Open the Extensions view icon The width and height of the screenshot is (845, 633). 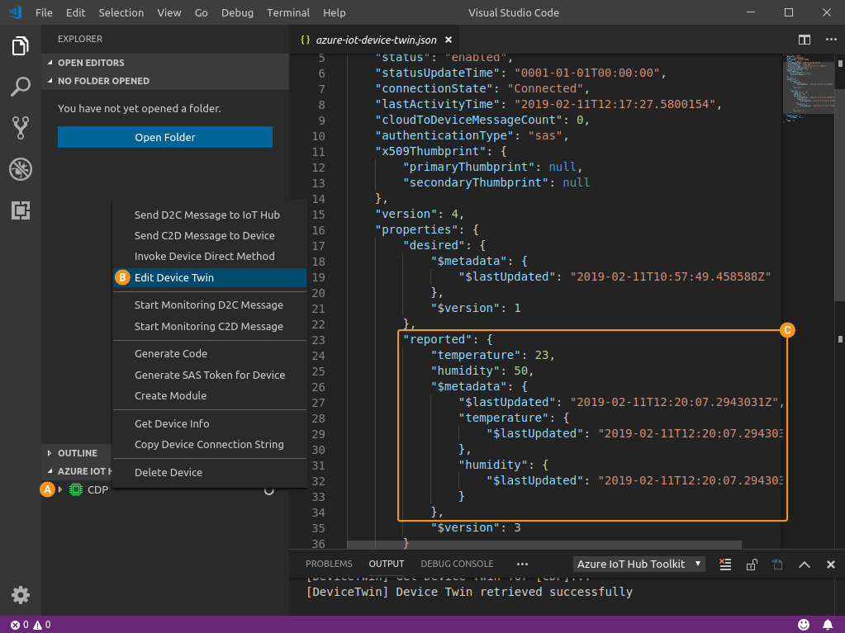point(21,210)
